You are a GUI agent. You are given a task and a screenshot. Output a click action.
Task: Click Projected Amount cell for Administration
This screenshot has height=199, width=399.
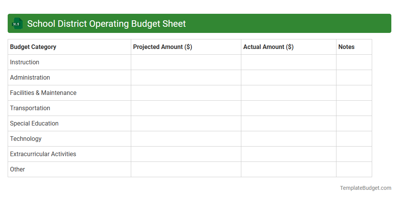point(186,77)
